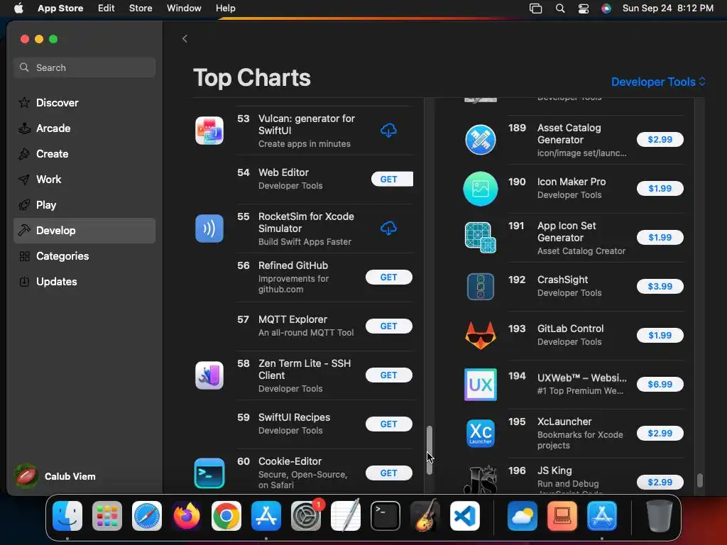Open Spotlight search in menu bar
The height and width of the screenshot is (545, 727).
pyautogui.click(x=560, y=9)
